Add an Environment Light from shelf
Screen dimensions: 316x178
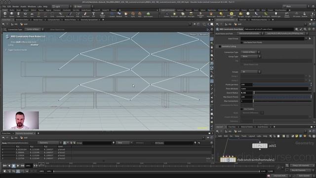click(232, 14)
